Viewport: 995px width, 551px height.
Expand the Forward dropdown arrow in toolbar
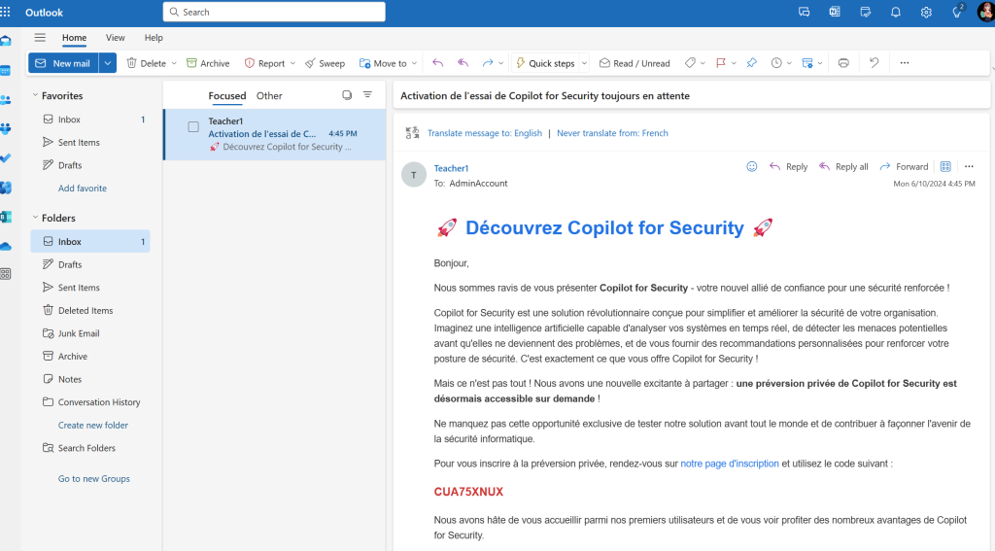pyautogui.click(x=500, y=63)
